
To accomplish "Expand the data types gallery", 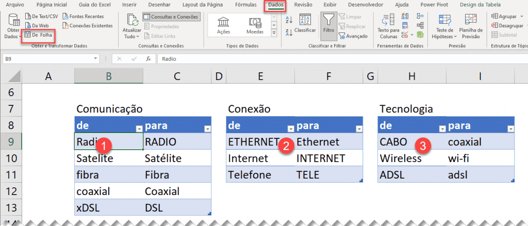I will pos(274,33).
